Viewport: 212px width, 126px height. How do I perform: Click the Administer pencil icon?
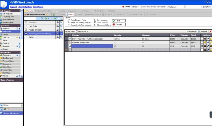(x=188, y=32)
